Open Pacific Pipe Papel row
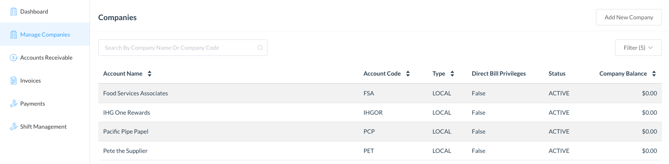 click(x=380, y=132)
